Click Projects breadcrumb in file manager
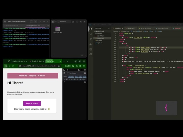This screenshot has height=137, width=183. [63, 22]
